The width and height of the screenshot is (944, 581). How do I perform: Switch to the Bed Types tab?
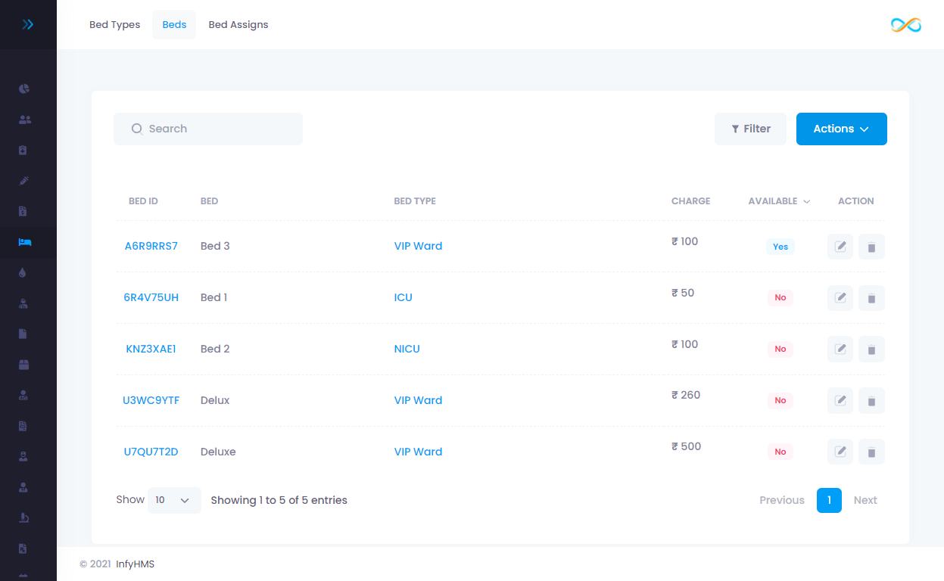coord(114,24)
